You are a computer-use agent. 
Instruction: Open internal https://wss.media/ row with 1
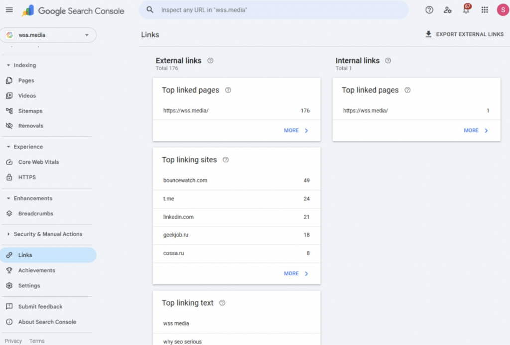point(416,111)
